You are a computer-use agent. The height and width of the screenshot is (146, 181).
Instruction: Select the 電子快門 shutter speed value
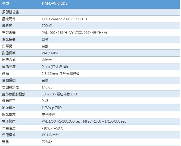[84, 121]
